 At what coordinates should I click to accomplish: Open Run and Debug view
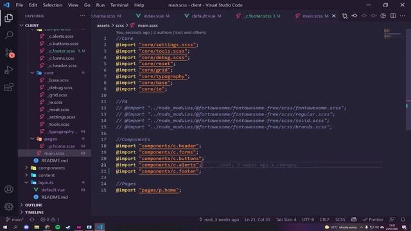(8, 70)
